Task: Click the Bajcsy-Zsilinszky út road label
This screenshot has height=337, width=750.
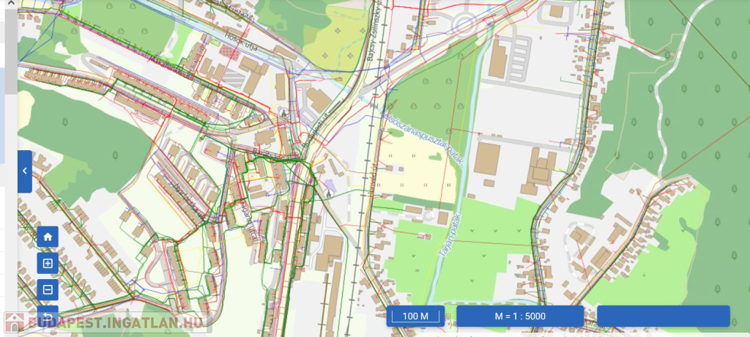Action: (x=374, y=30)
